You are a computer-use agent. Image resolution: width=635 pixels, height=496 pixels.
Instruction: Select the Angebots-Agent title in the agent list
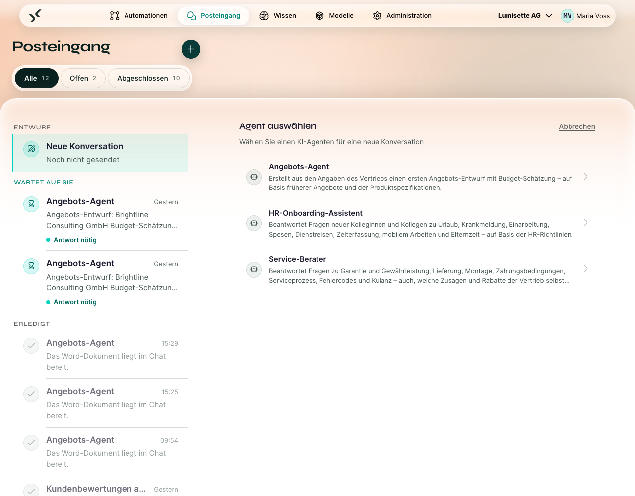[x=299, y=167]
